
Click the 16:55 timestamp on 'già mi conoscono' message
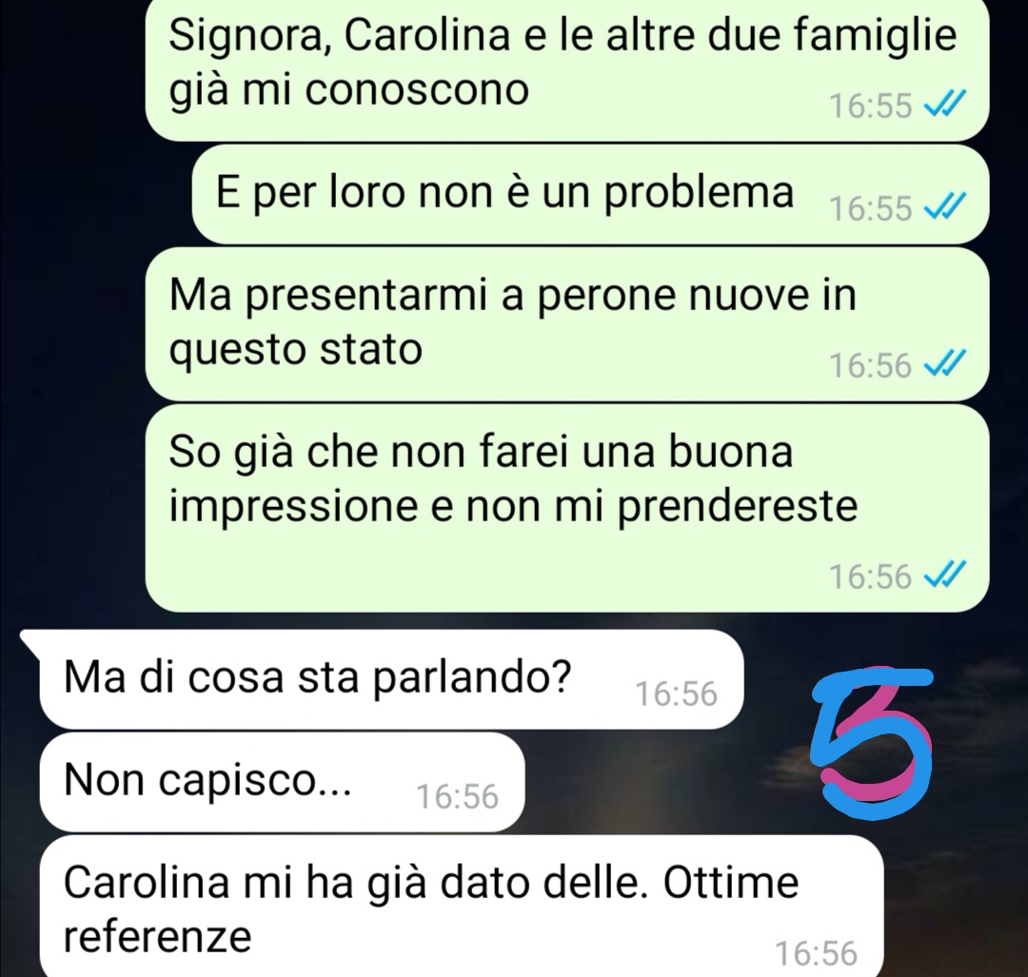point(870,106)
